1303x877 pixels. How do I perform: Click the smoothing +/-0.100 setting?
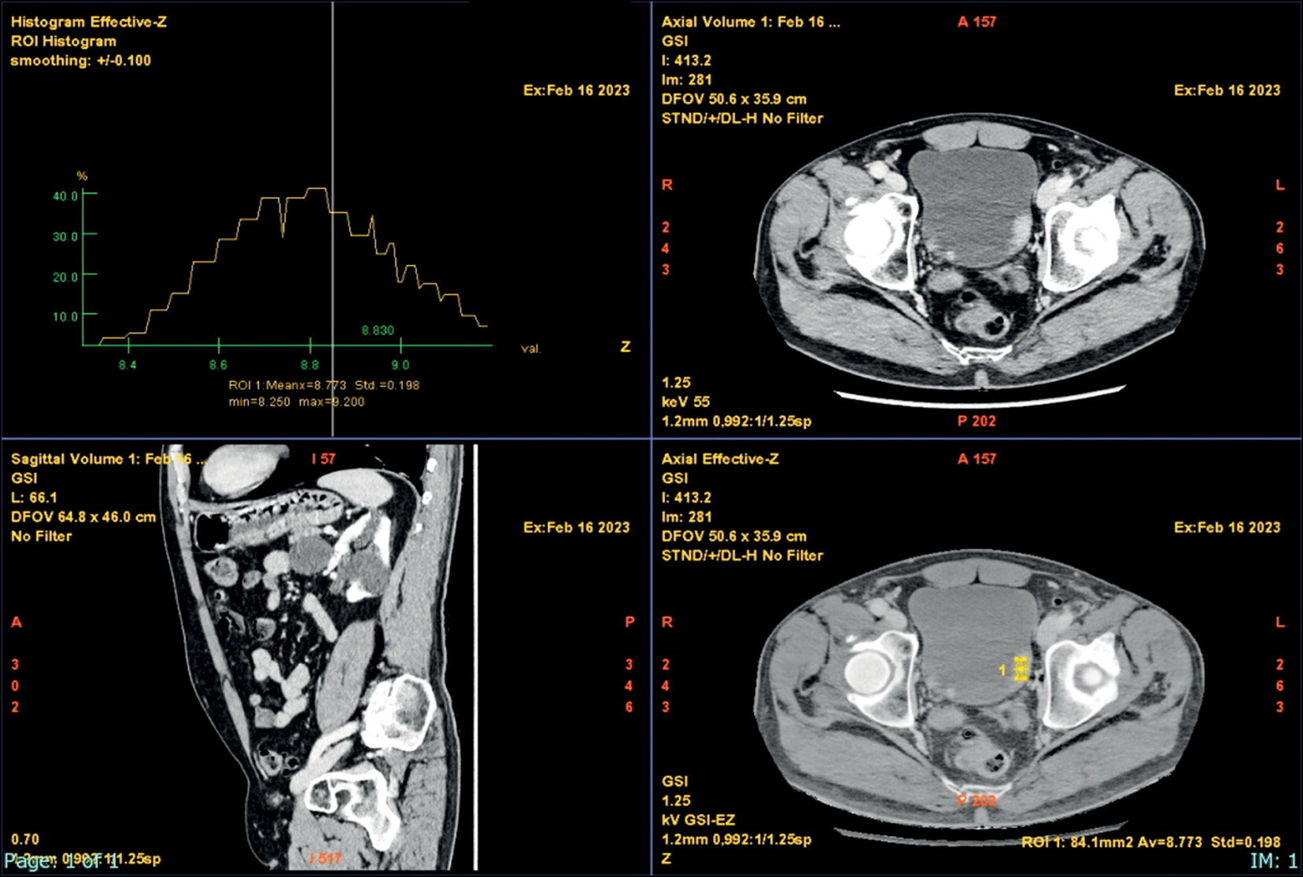click(80, 61)
